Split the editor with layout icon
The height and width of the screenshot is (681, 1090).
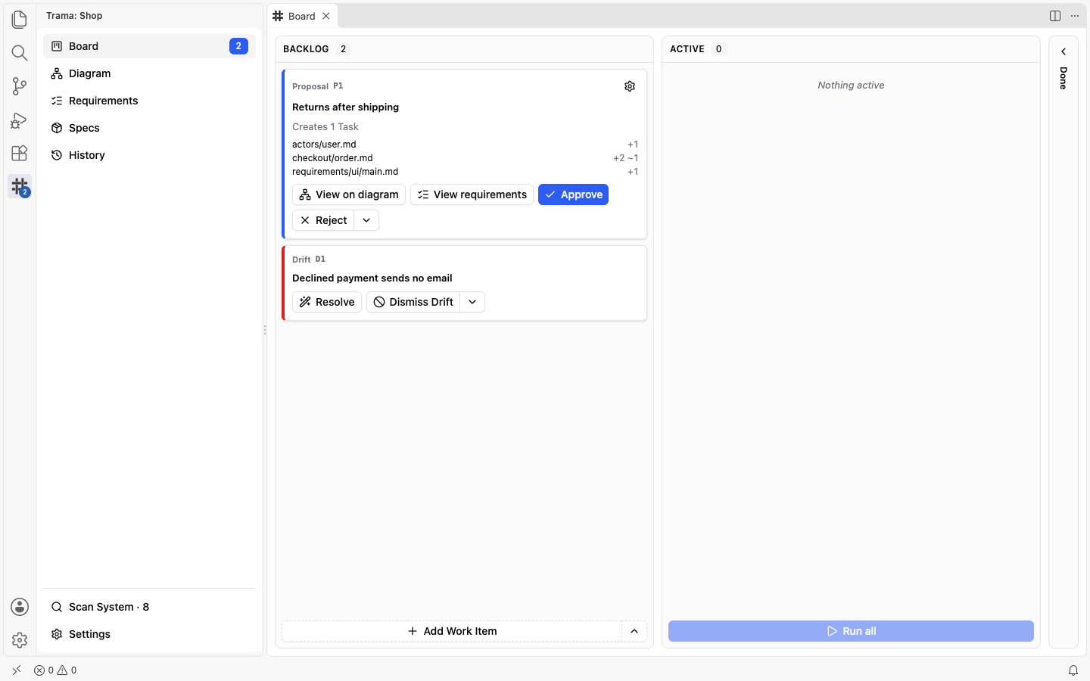coord(1055,16)
